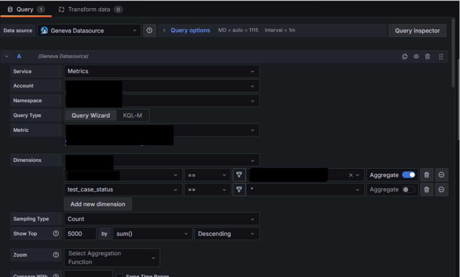Collapse query A row

(7, 56)
